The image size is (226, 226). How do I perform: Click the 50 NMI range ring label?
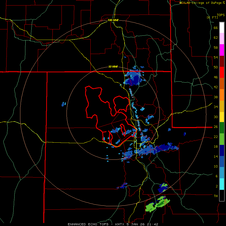113,67
